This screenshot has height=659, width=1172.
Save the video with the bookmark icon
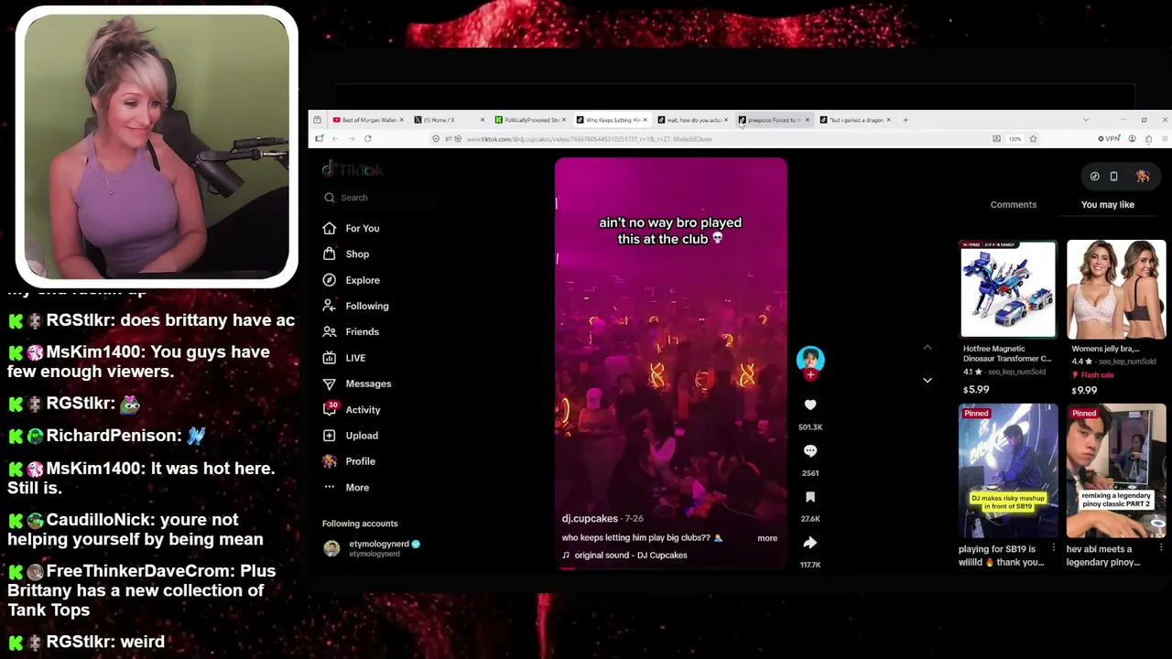coord(810,497)
